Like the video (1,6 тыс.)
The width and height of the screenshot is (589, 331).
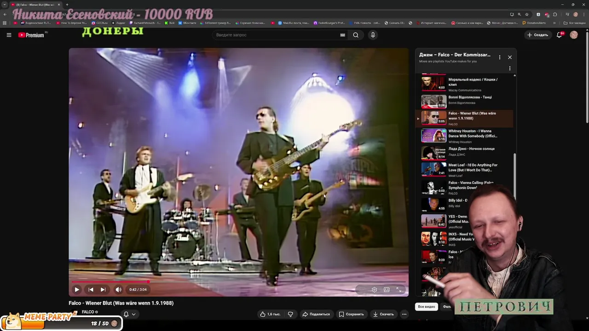[270, 314]
